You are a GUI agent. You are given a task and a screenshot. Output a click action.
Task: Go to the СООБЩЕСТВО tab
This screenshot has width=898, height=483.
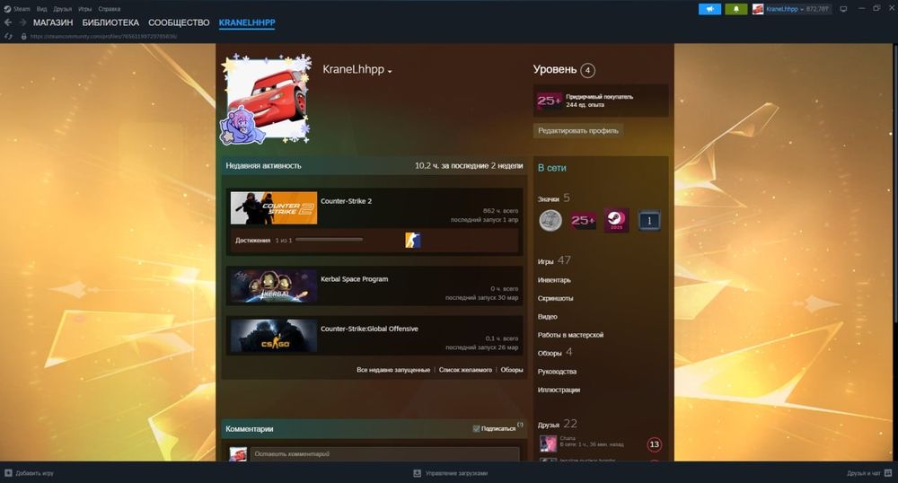(179, 22)
